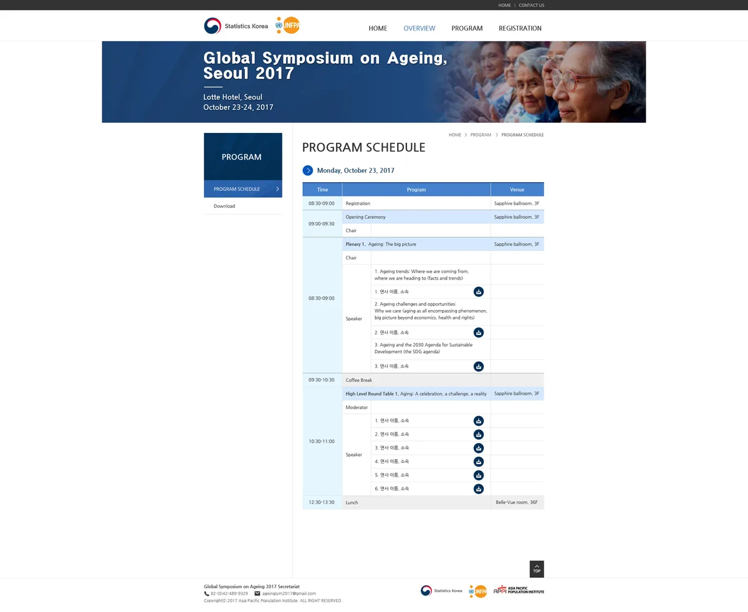Image resolution: width=748 pixels, height=612 pixels.
Task: Download file for Plenary speaker 2
Action: point(479,333)
